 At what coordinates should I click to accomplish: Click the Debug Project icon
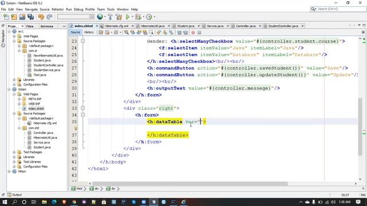tap(138, 17)
